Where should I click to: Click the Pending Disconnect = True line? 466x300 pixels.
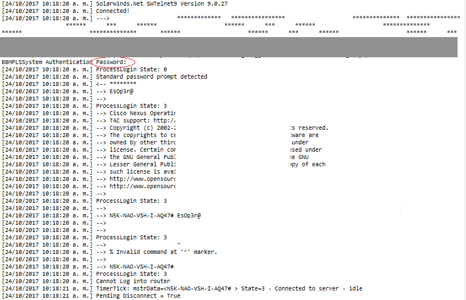tap(138, 296)
